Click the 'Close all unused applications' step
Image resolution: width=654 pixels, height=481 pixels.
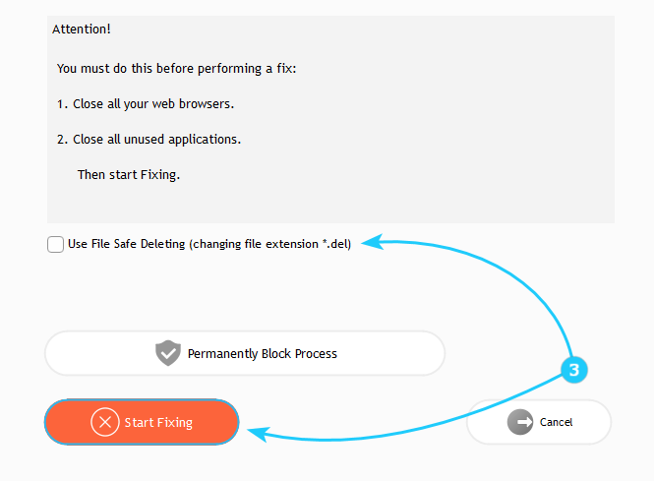[x=149, y=140]
